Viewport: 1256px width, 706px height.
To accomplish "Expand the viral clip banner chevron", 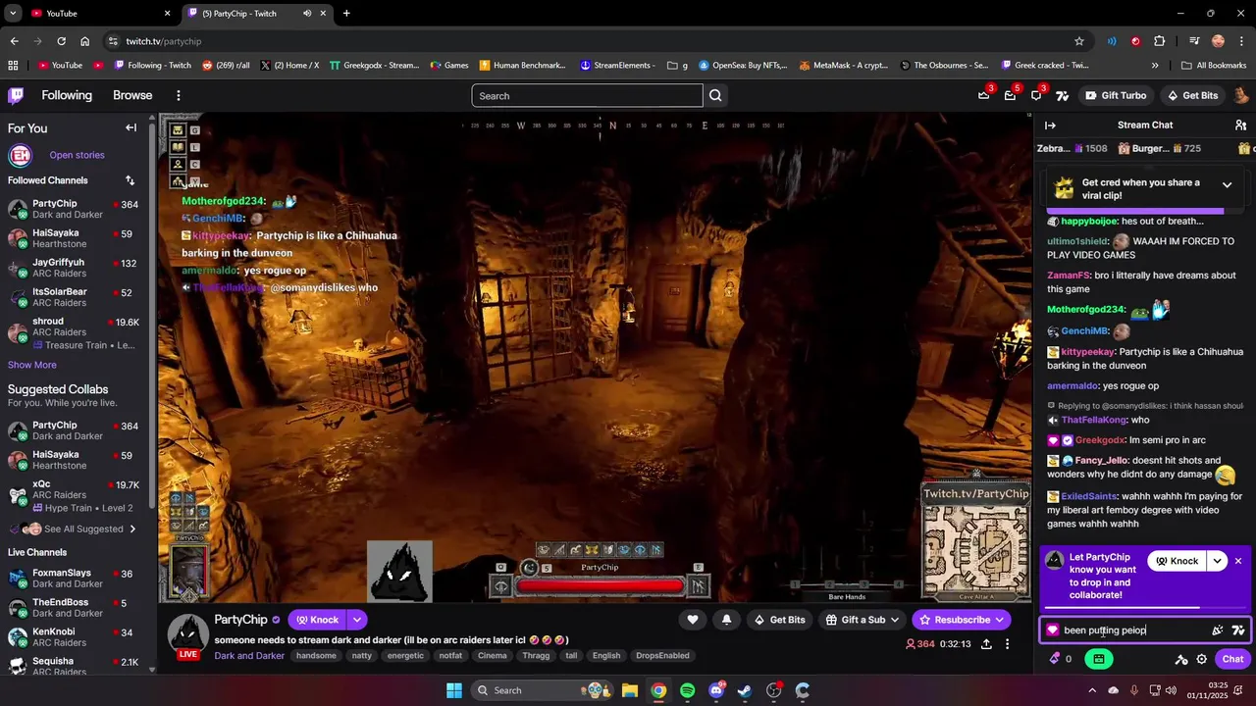I will coord(1227,184).
